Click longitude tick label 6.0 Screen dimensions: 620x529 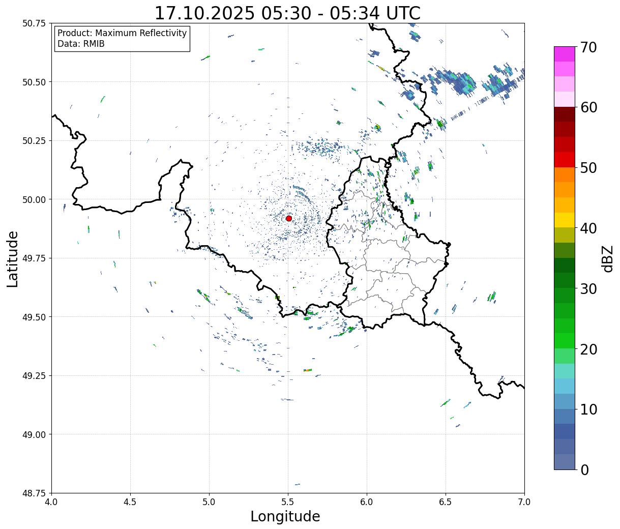(367, 502)
